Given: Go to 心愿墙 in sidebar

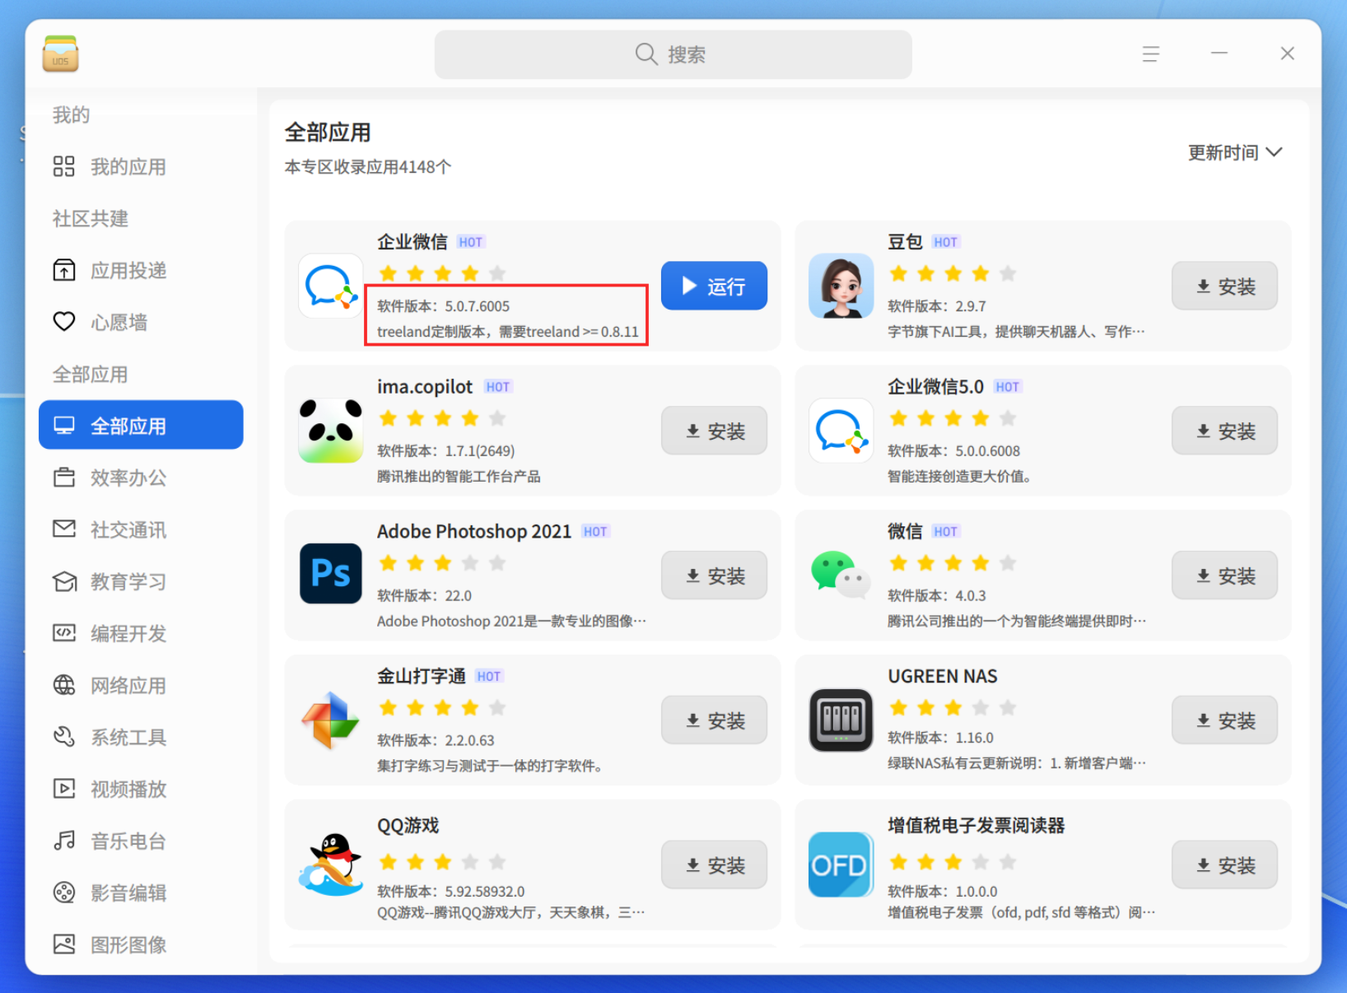Looking at the screenshot, I should pyautogui.click(x=141, y=322).
